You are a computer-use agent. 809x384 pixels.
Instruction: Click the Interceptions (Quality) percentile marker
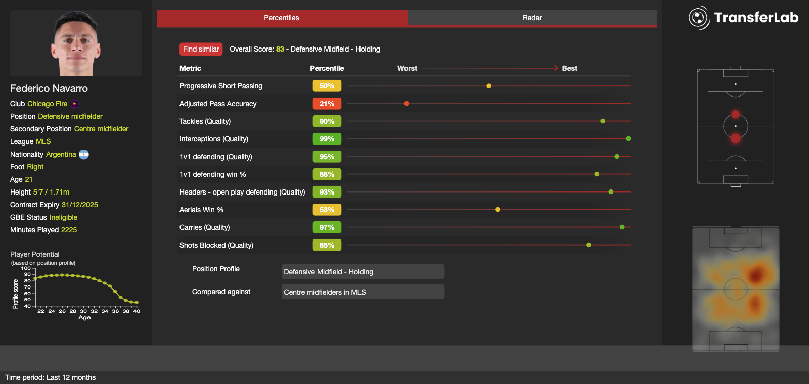(x=628, y=139)
